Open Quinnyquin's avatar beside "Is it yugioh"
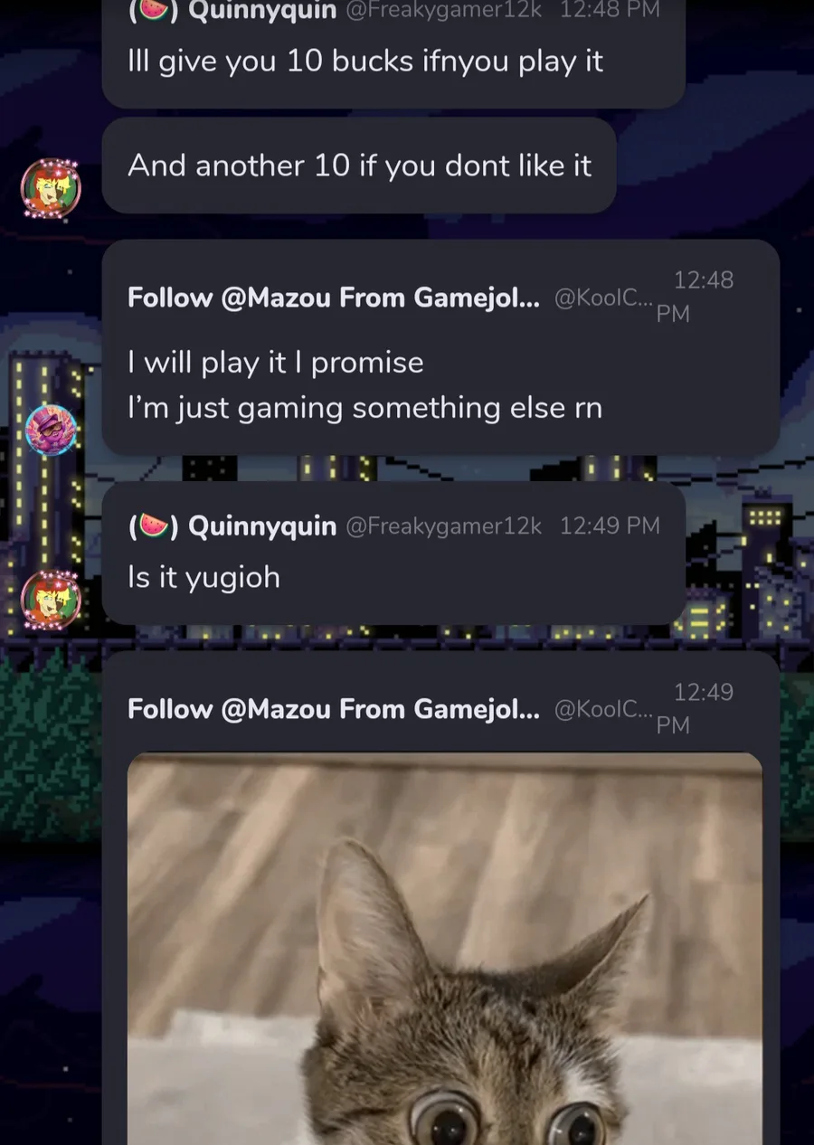 point(51,600)
